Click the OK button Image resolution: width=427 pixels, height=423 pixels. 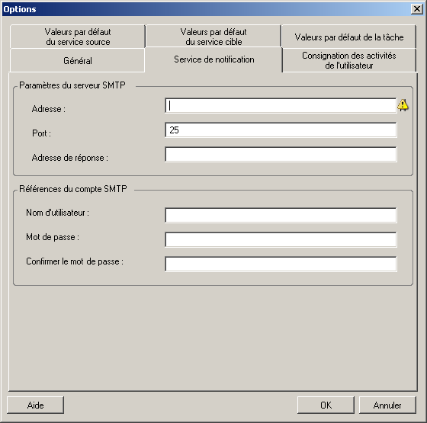[326, 405]
